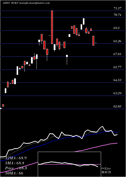Click the 68.26 price level label

[x=117, y=41]
